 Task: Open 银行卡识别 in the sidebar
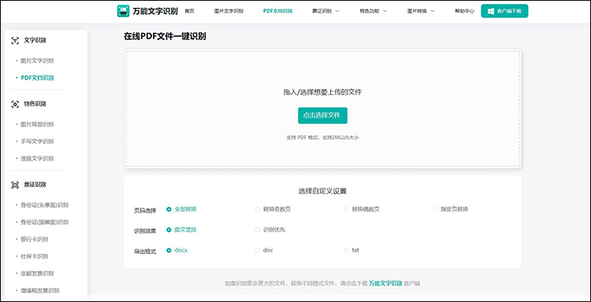[35, 240]
